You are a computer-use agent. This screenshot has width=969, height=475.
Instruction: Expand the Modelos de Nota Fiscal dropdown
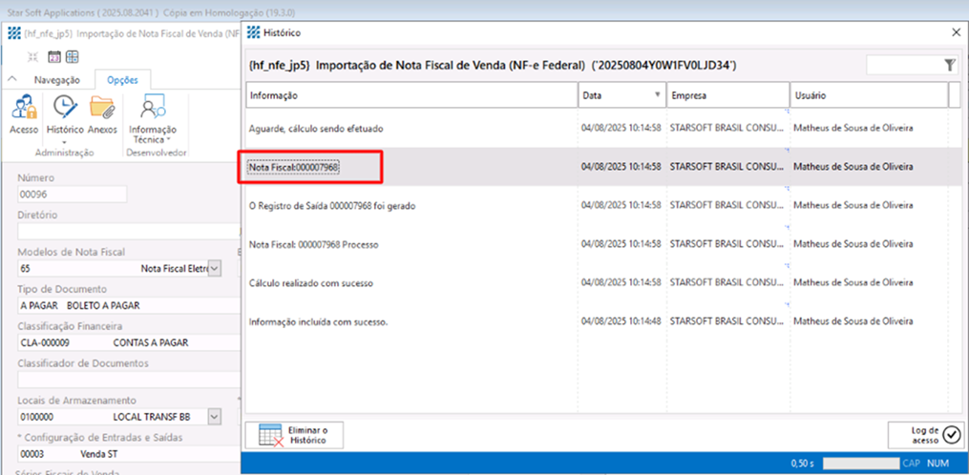point(215,269)
